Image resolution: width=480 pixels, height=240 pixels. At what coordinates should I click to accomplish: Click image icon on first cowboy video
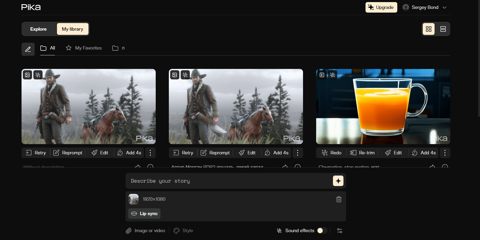coord(27,75)
